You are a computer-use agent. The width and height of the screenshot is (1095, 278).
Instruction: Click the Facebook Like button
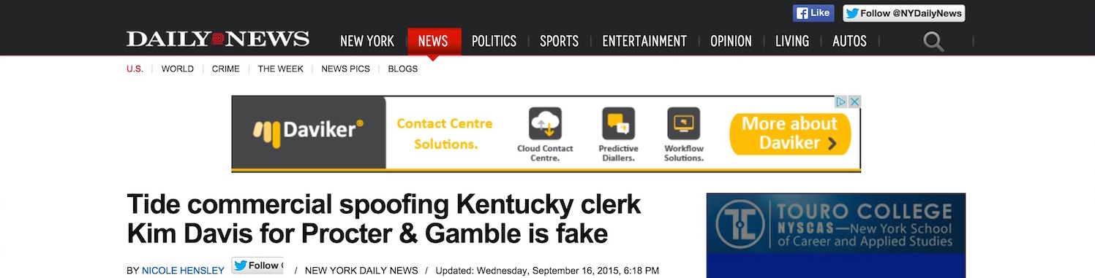pos(813,13)
